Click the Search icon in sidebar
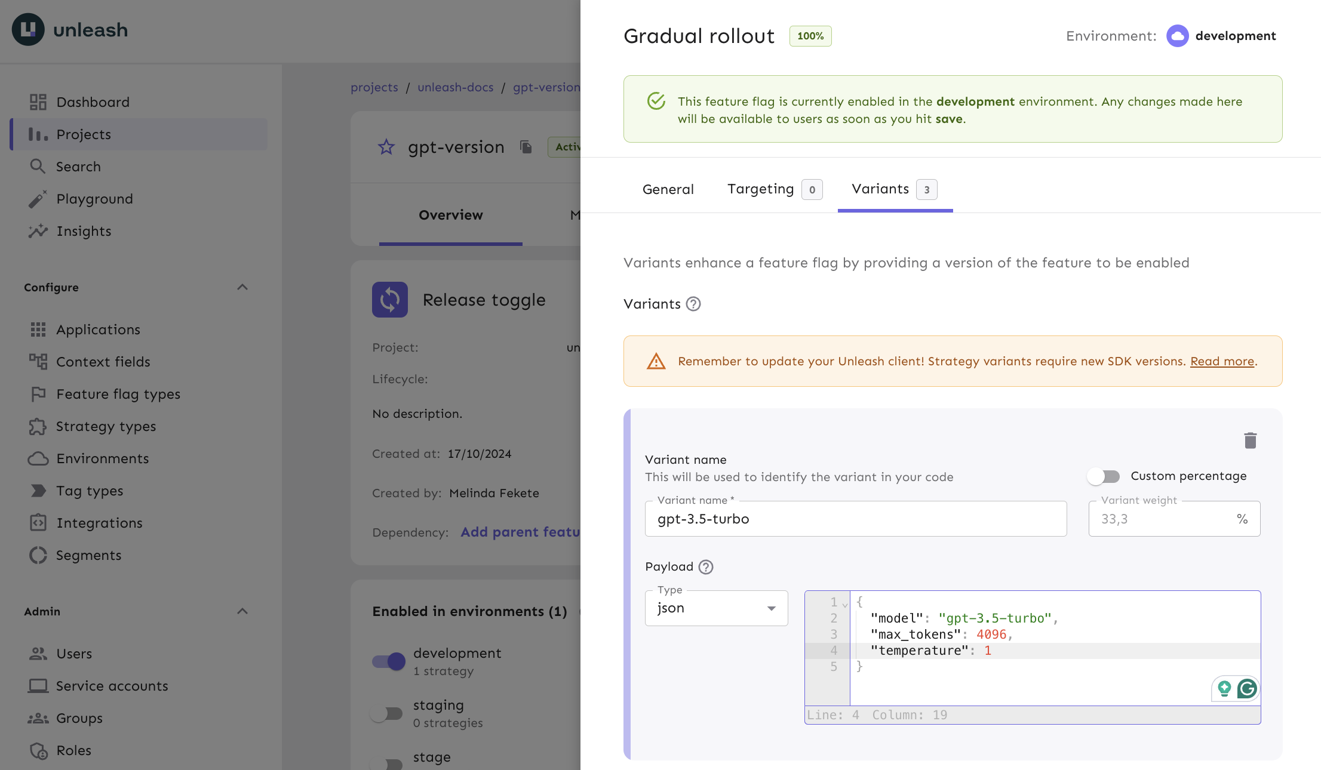1321x770 pixels. coord(38,166)
